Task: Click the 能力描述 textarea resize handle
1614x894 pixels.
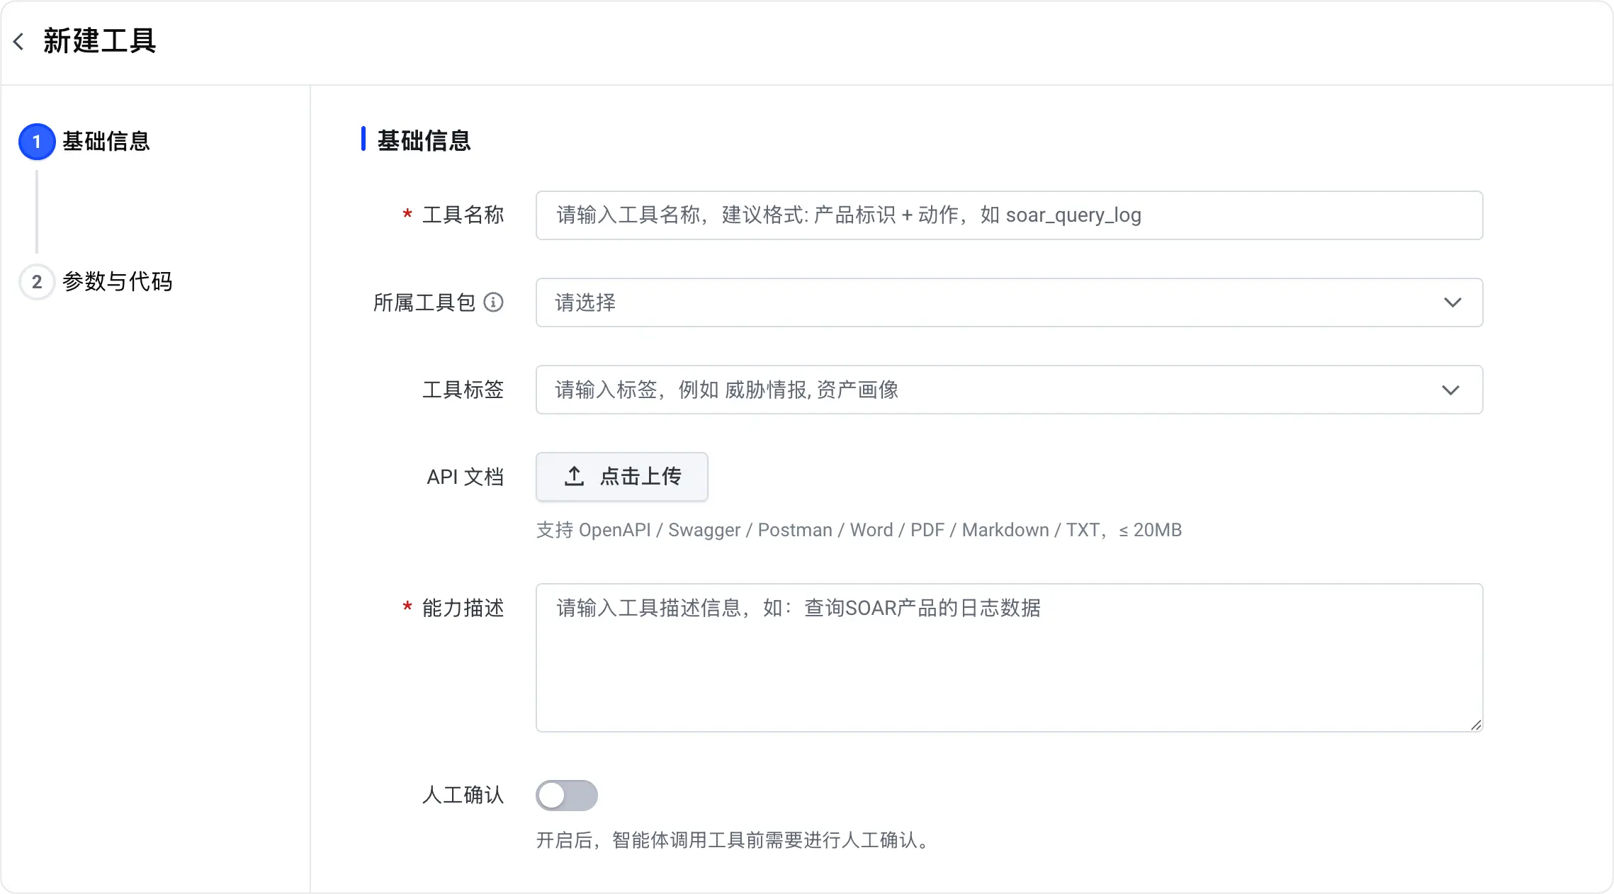Action: click(x=1476, y=725)
